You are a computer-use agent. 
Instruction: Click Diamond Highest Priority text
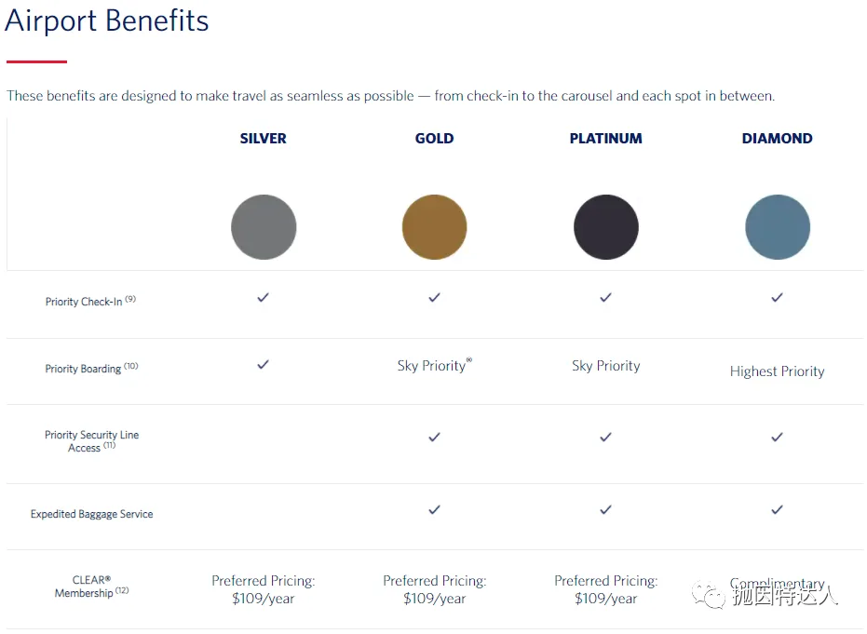778,371
